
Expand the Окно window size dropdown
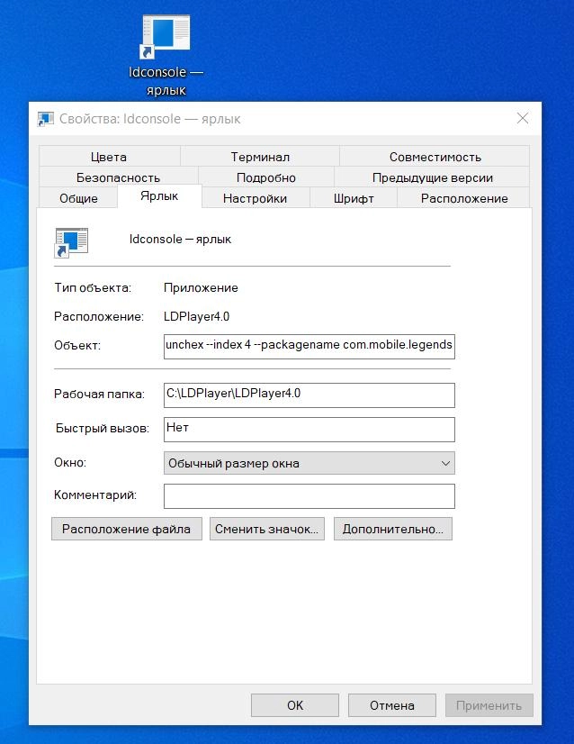309,463
